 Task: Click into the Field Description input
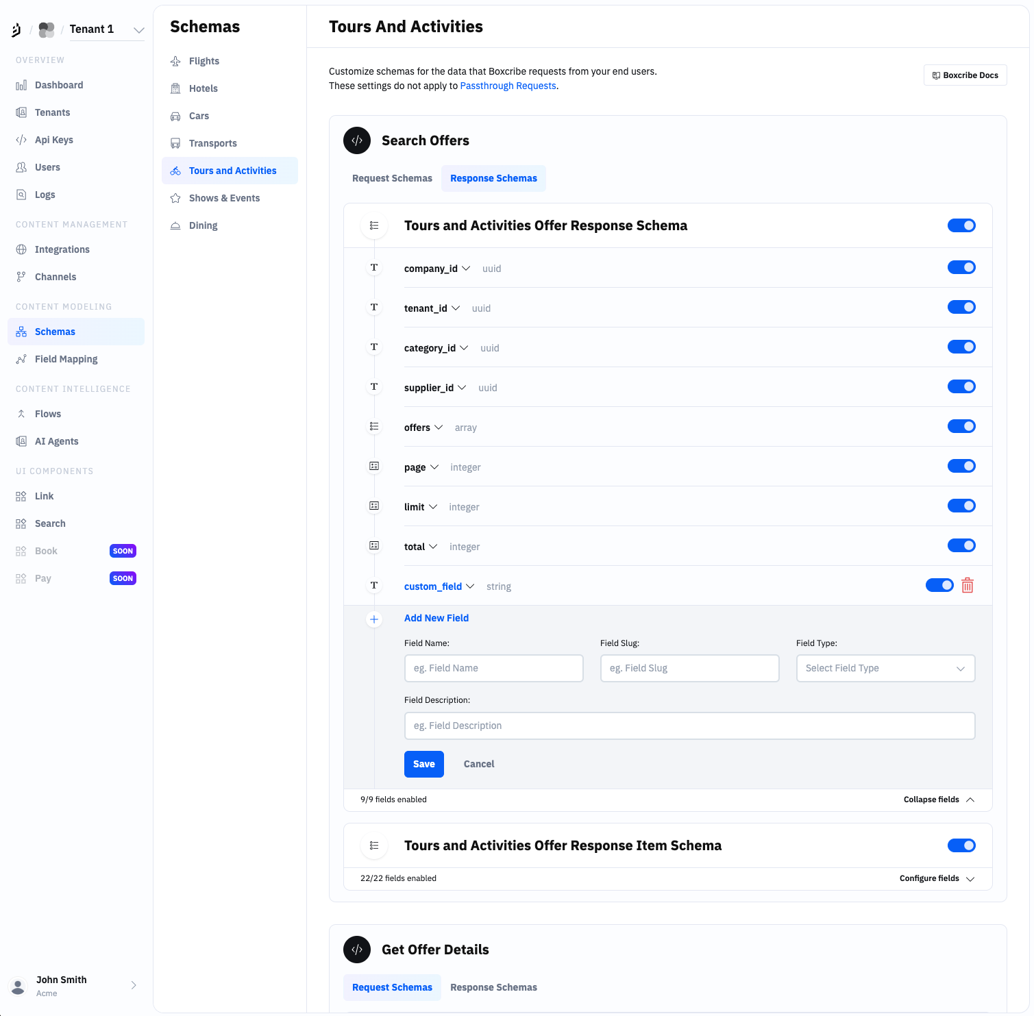click(x=689, y=726)
